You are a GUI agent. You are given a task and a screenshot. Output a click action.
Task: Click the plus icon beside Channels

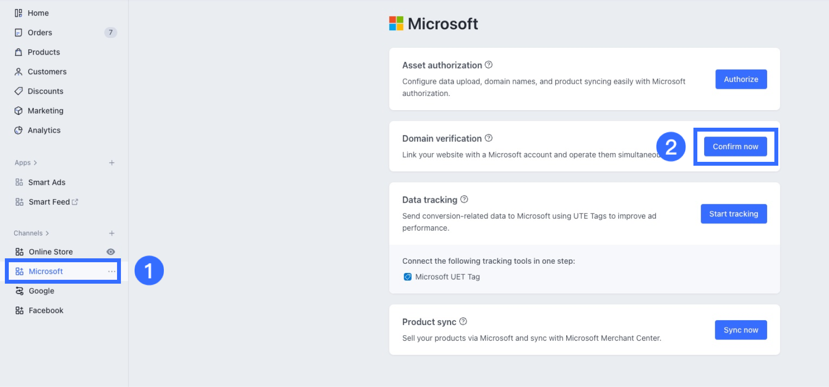tap(112, 233)
